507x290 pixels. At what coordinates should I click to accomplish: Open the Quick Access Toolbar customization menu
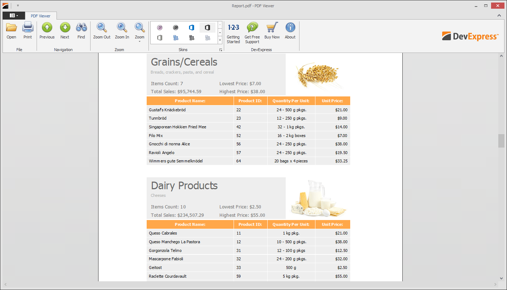[18, 5]
